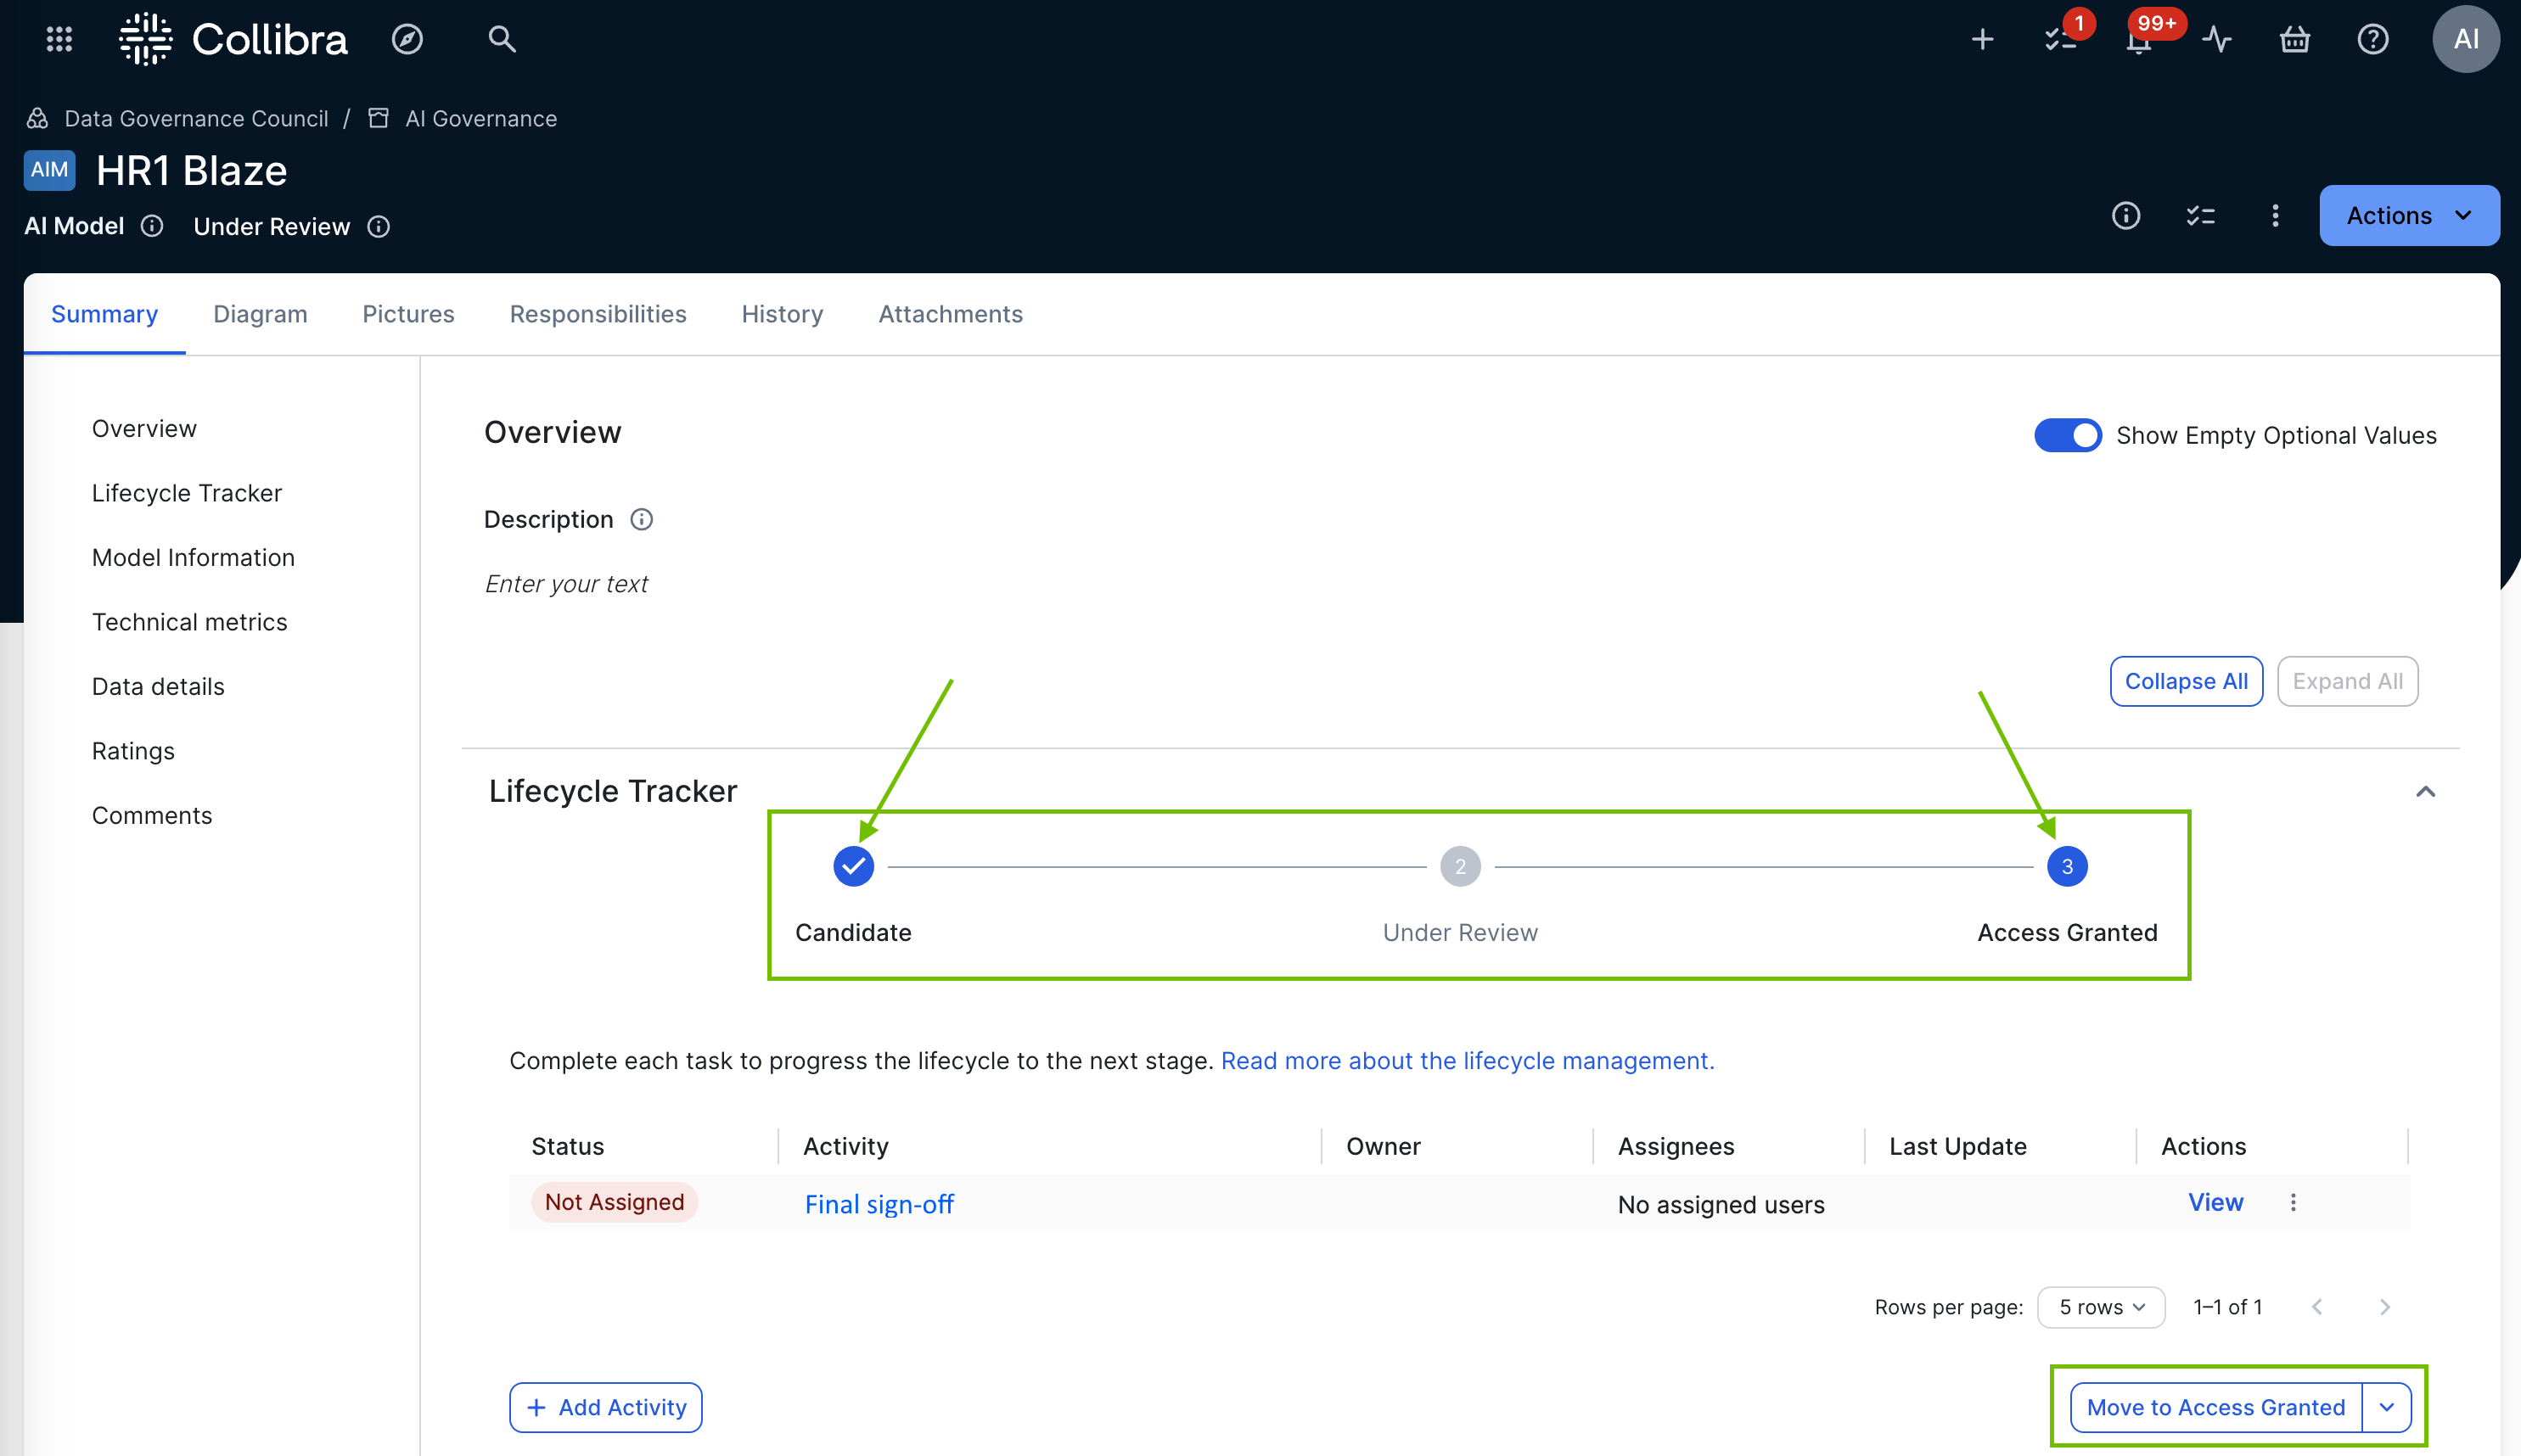Open the app launcher grid icon
The height and width of the screenshot is (1456, 2521).
point(59,39)
